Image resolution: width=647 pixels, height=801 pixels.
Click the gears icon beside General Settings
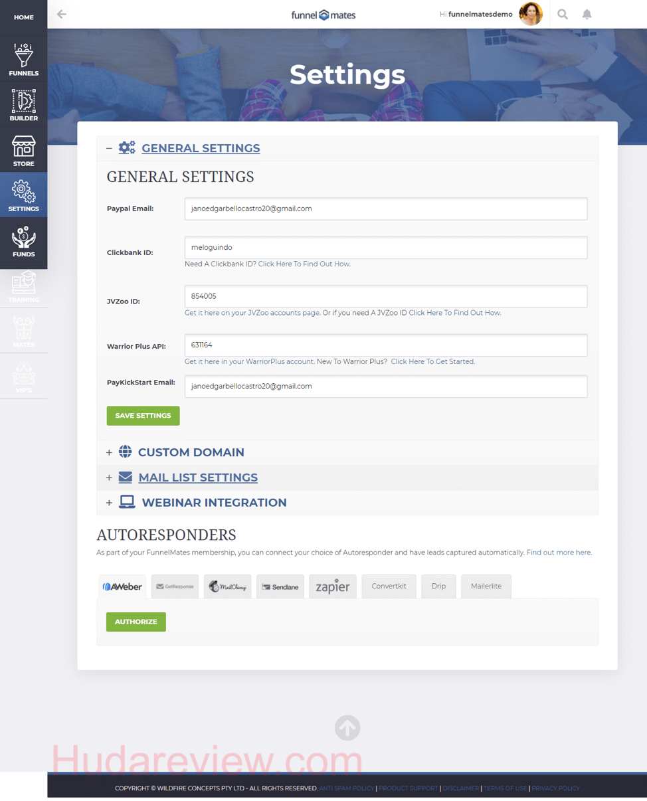pos(127,148)
